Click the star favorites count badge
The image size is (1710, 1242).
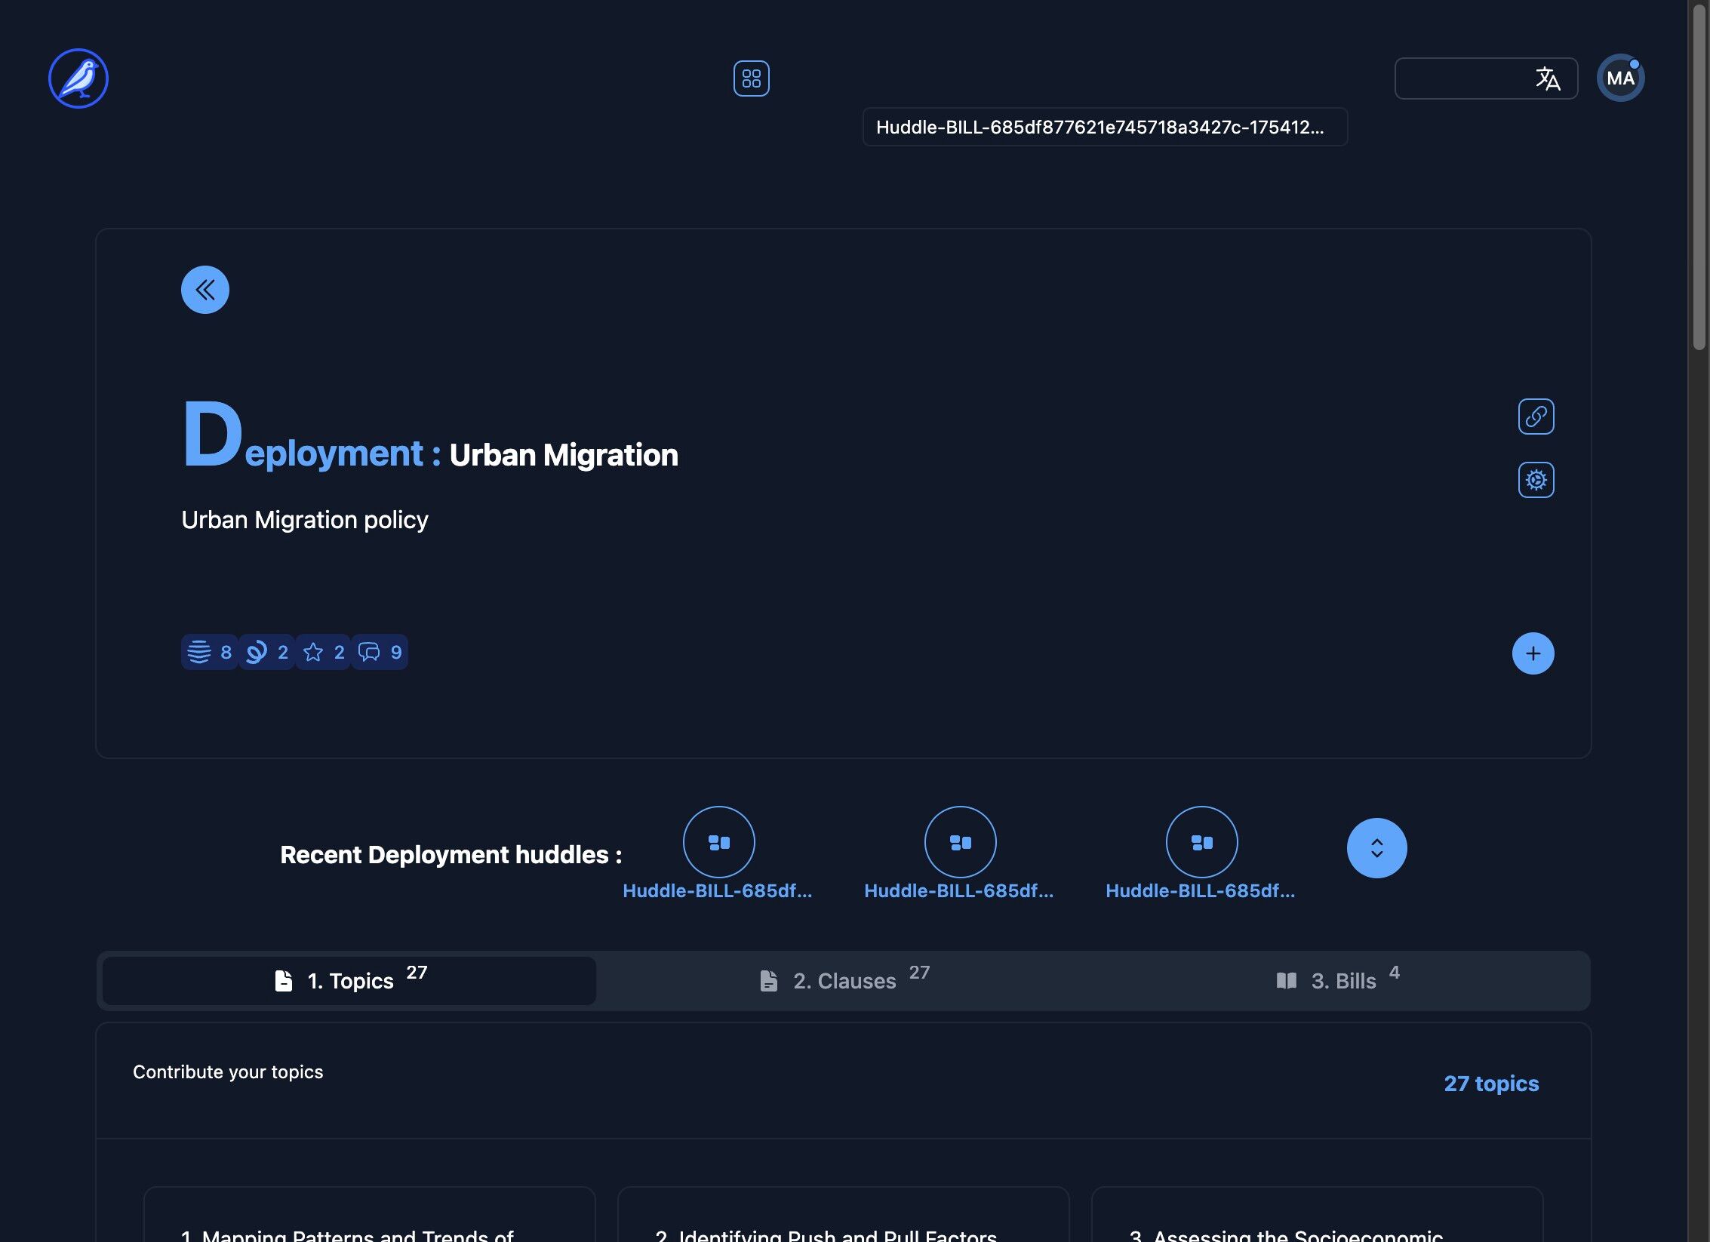[323, 652]
